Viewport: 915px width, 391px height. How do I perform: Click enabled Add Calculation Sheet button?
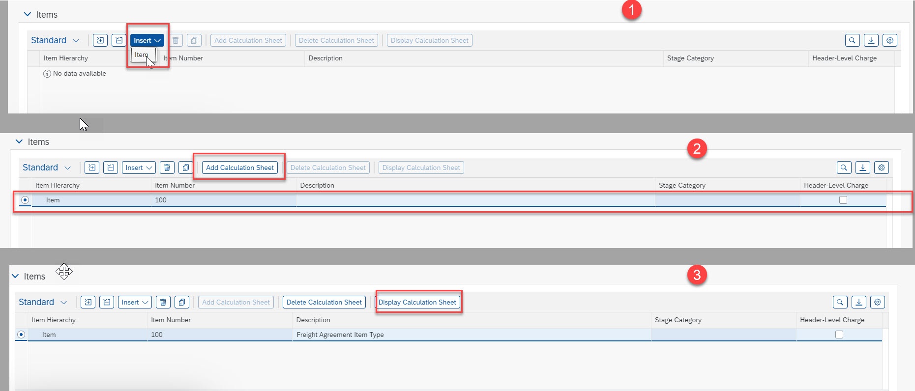239,168
